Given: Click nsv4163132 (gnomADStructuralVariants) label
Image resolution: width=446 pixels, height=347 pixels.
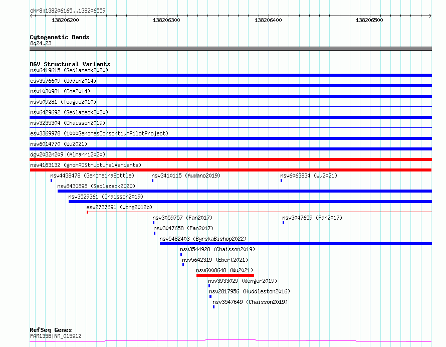Looking at the screenshot, I should pos(86,165).
